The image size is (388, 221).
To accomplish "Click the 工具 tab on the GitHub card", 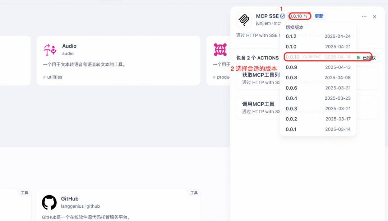I will (194, 193).
